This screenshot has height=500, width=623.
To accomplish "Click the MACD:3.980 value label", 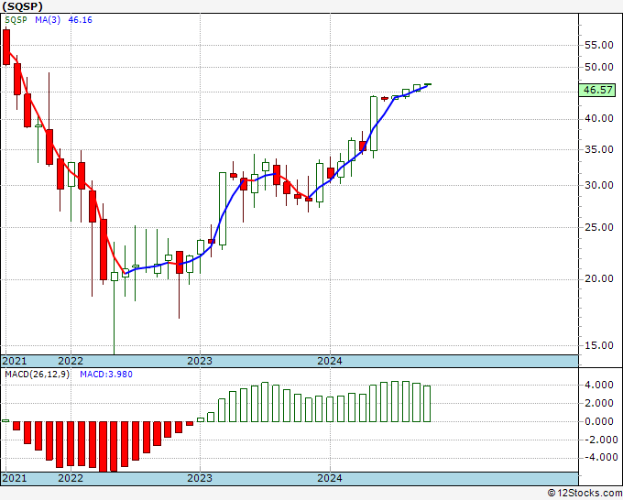I will [x=106, y=375].
